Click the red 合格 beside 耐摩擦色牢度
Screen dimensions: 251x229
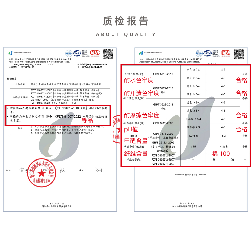[241, 115]
